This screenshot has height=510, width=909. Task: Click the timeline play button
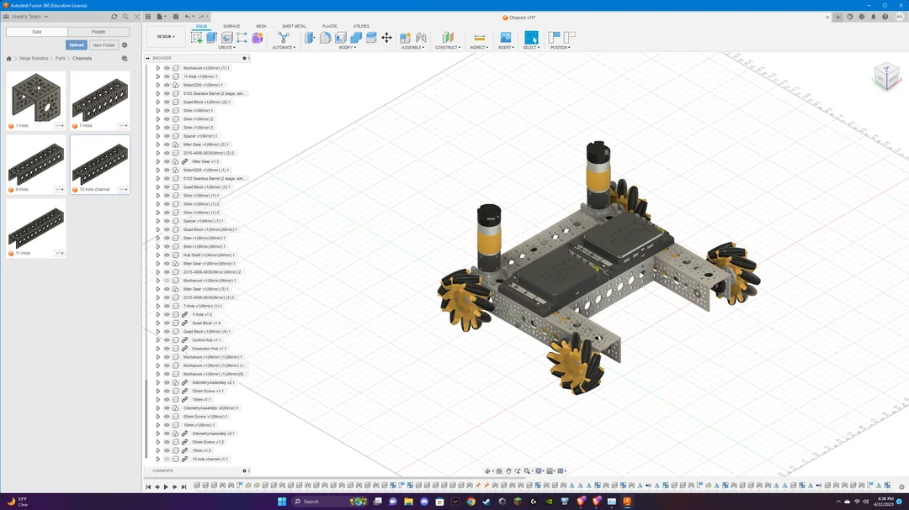(x=166, y=486)
